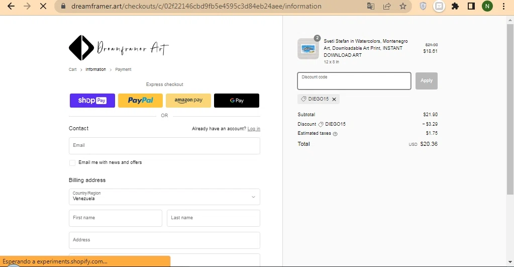
Task: Open the Country/Region dropdown
Action: (165, 197)
